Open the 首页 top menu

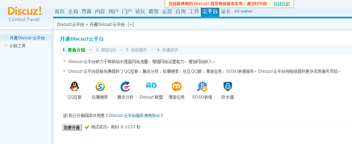tap(59, 11)
